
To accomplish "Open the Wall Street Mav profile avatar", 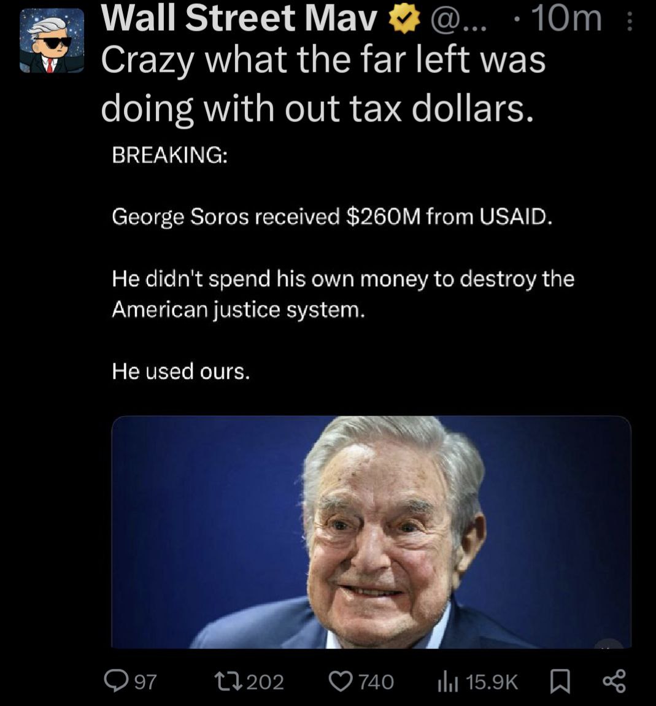I will tap(52, 40).
